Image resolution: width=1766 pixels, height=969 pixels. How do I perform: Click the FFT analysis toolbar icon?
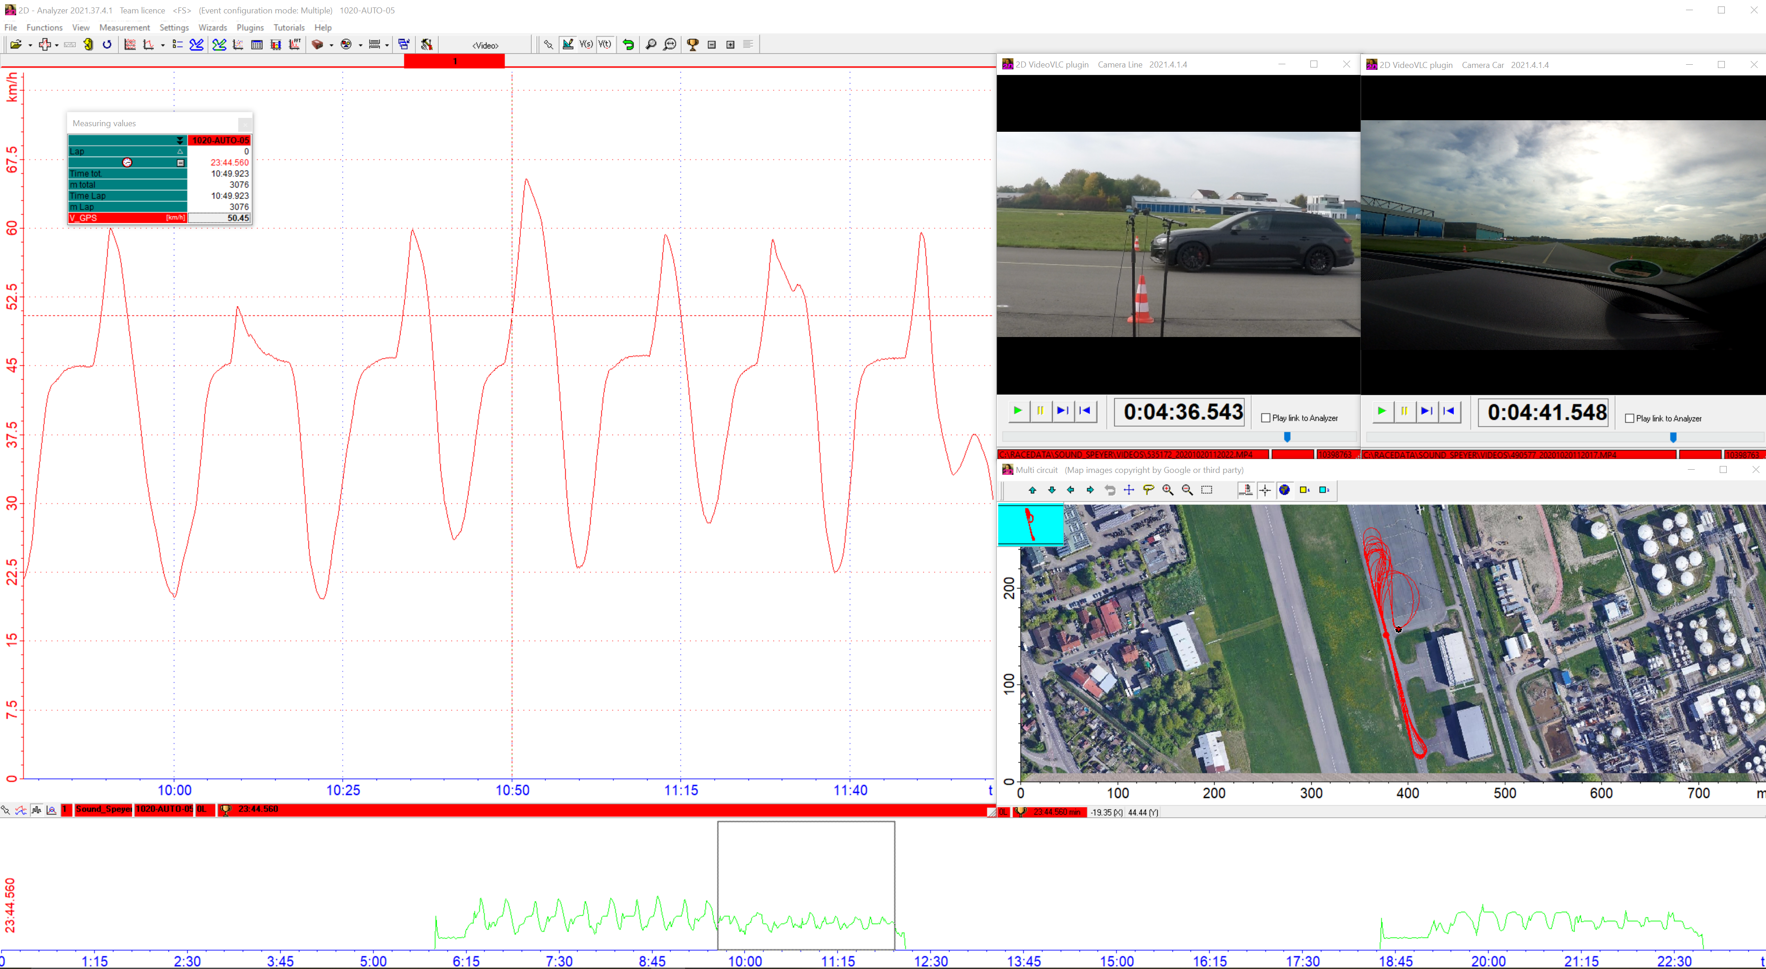(295, 44)
